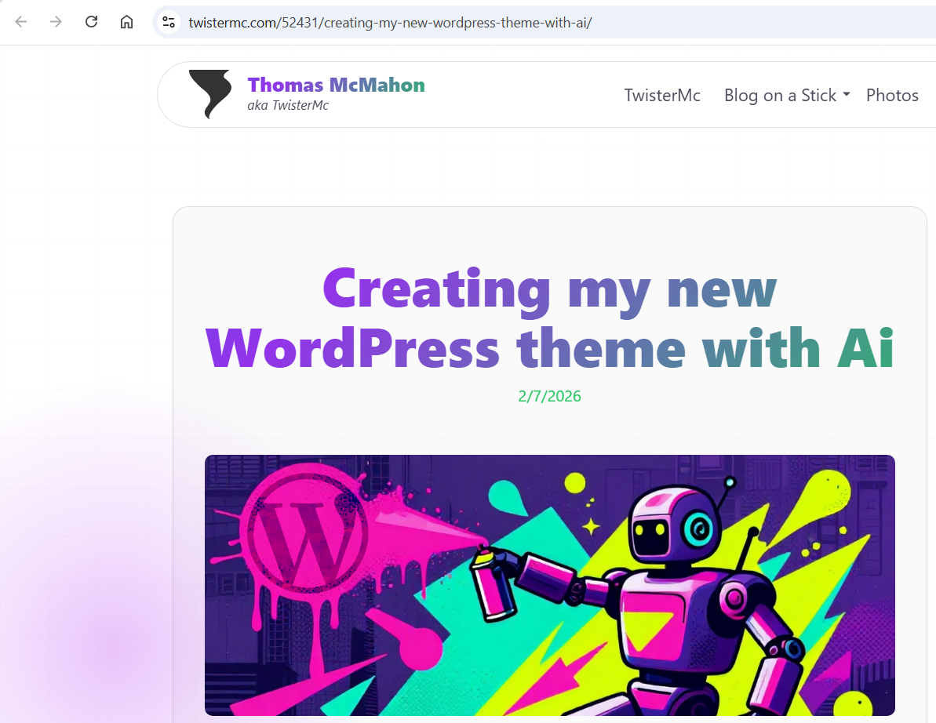View site information icon in address bar
The width and height of the screenshot is (936, 723).
[x=169, y=22]
